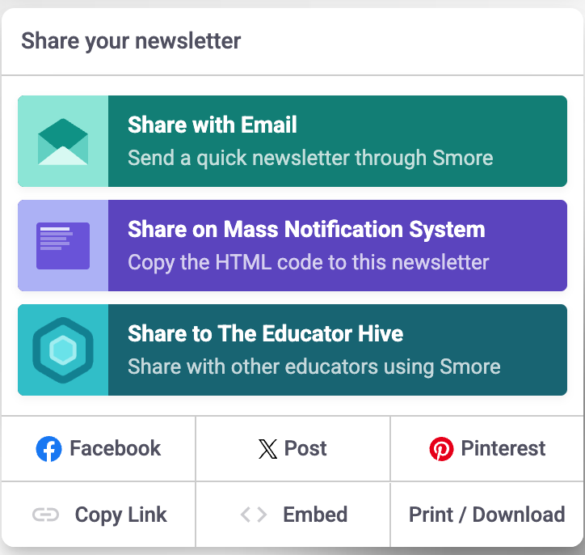Pin the newsletter via Pinterest label
The image size is (585, 555).
pyautogui.click(x=503, y=448)
